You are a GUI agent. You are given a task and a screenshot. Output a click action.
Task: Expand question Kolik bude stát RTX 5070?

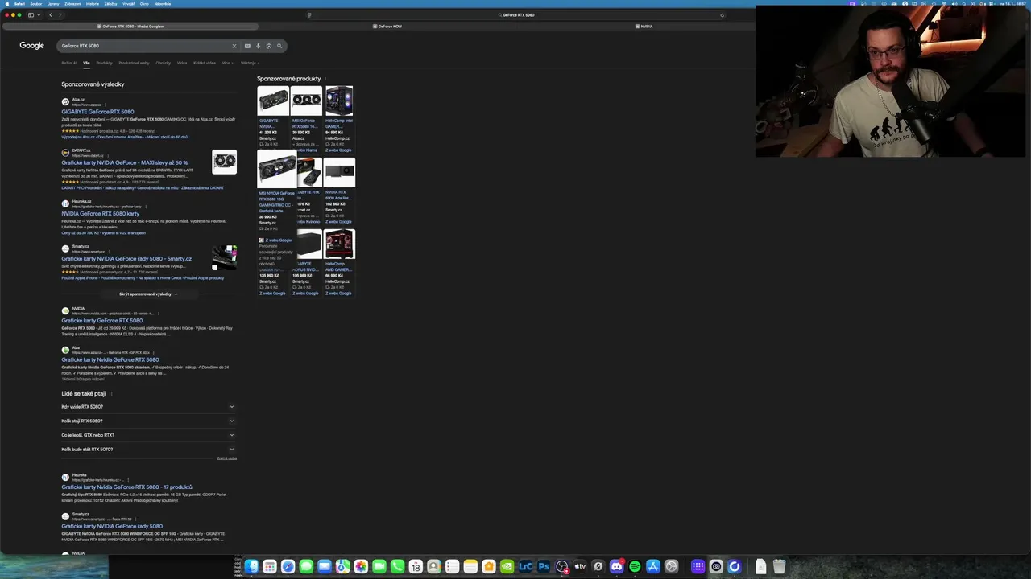click(x=148, y=450)
